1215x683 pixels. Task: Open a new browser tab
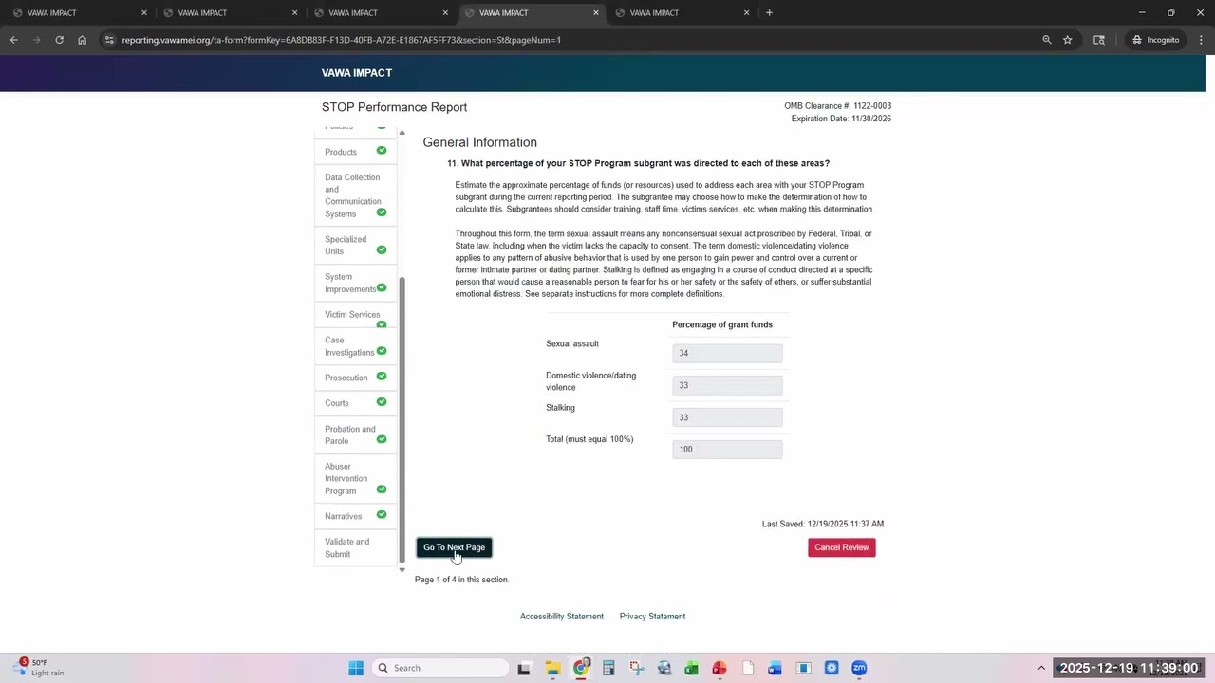pos(769,12)
